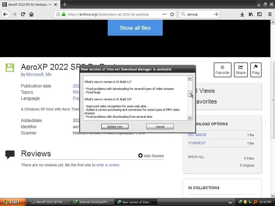Image resolution: width=275 pixels, height=206 pixels.
Task: Switch to Internet Download Manager taskbar window
Action: pos(93,202)
